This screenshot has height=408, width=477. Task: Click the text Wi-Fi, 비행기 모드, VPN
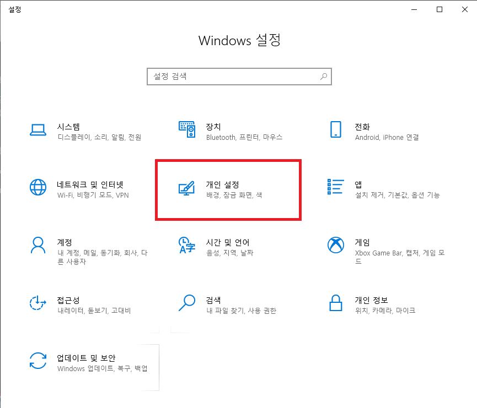coord(93,195)
